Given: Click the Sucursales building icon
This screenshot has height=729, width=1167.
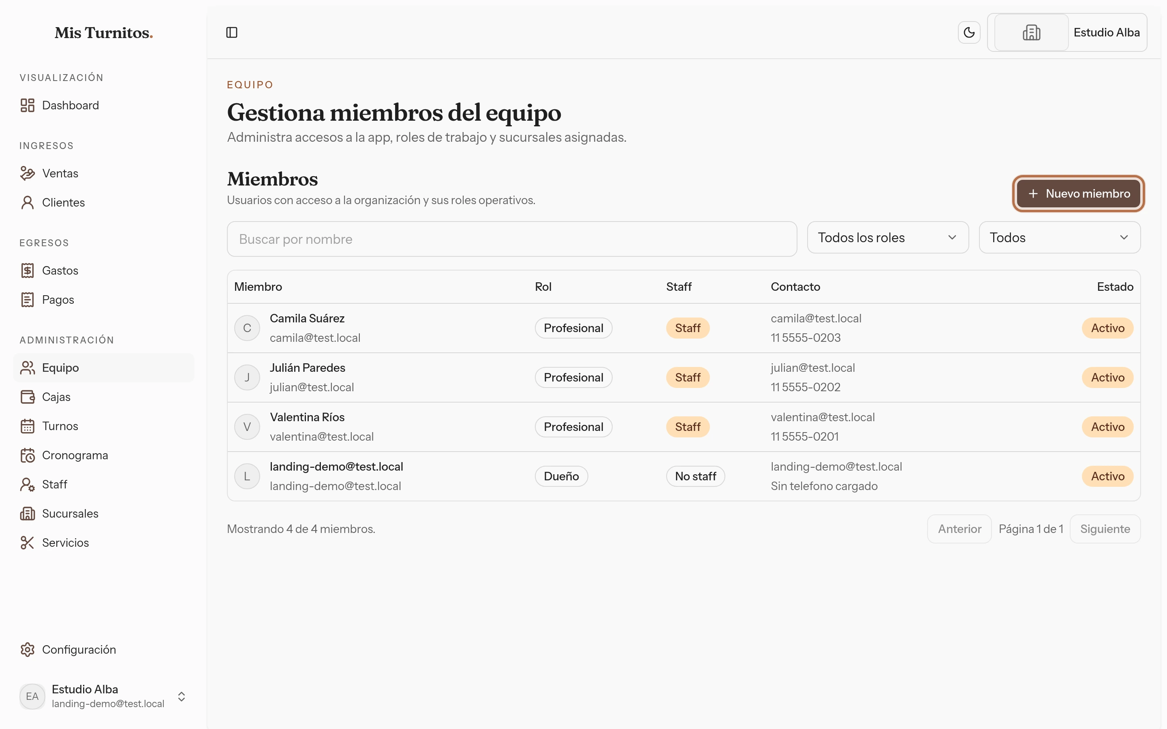Looking at the screenshot, I should 28,514.
